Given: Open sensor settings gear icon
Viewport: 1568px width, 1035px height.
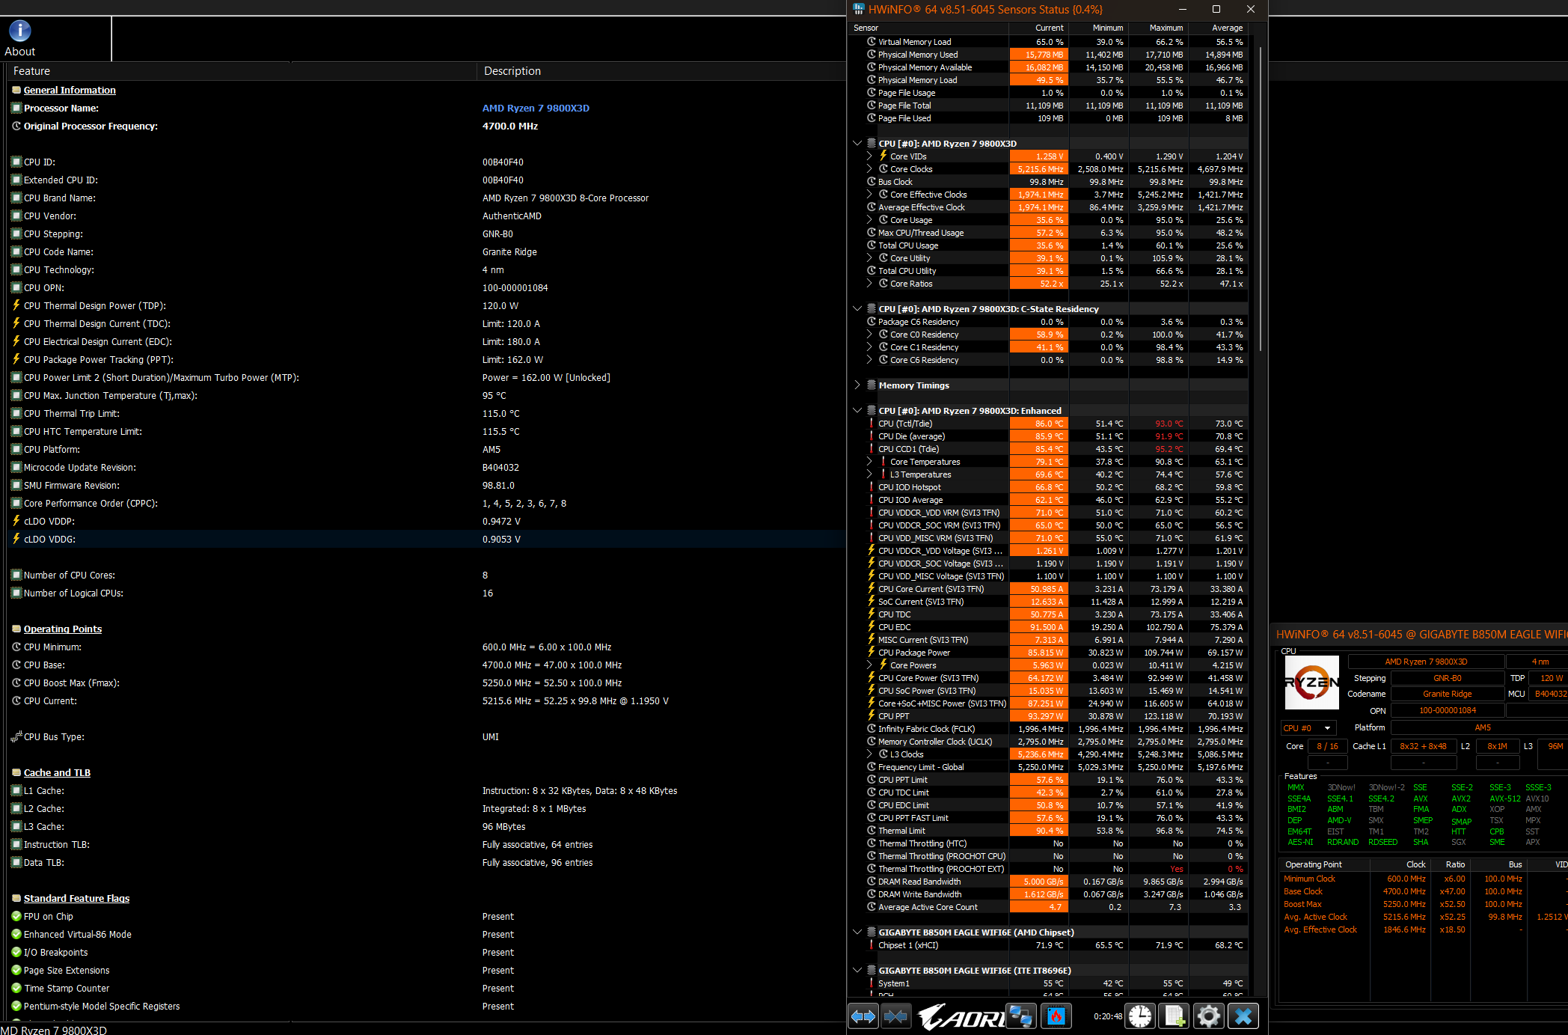Looking at the screenshot, I should pyautogui.click(x=1208, y=1016).
